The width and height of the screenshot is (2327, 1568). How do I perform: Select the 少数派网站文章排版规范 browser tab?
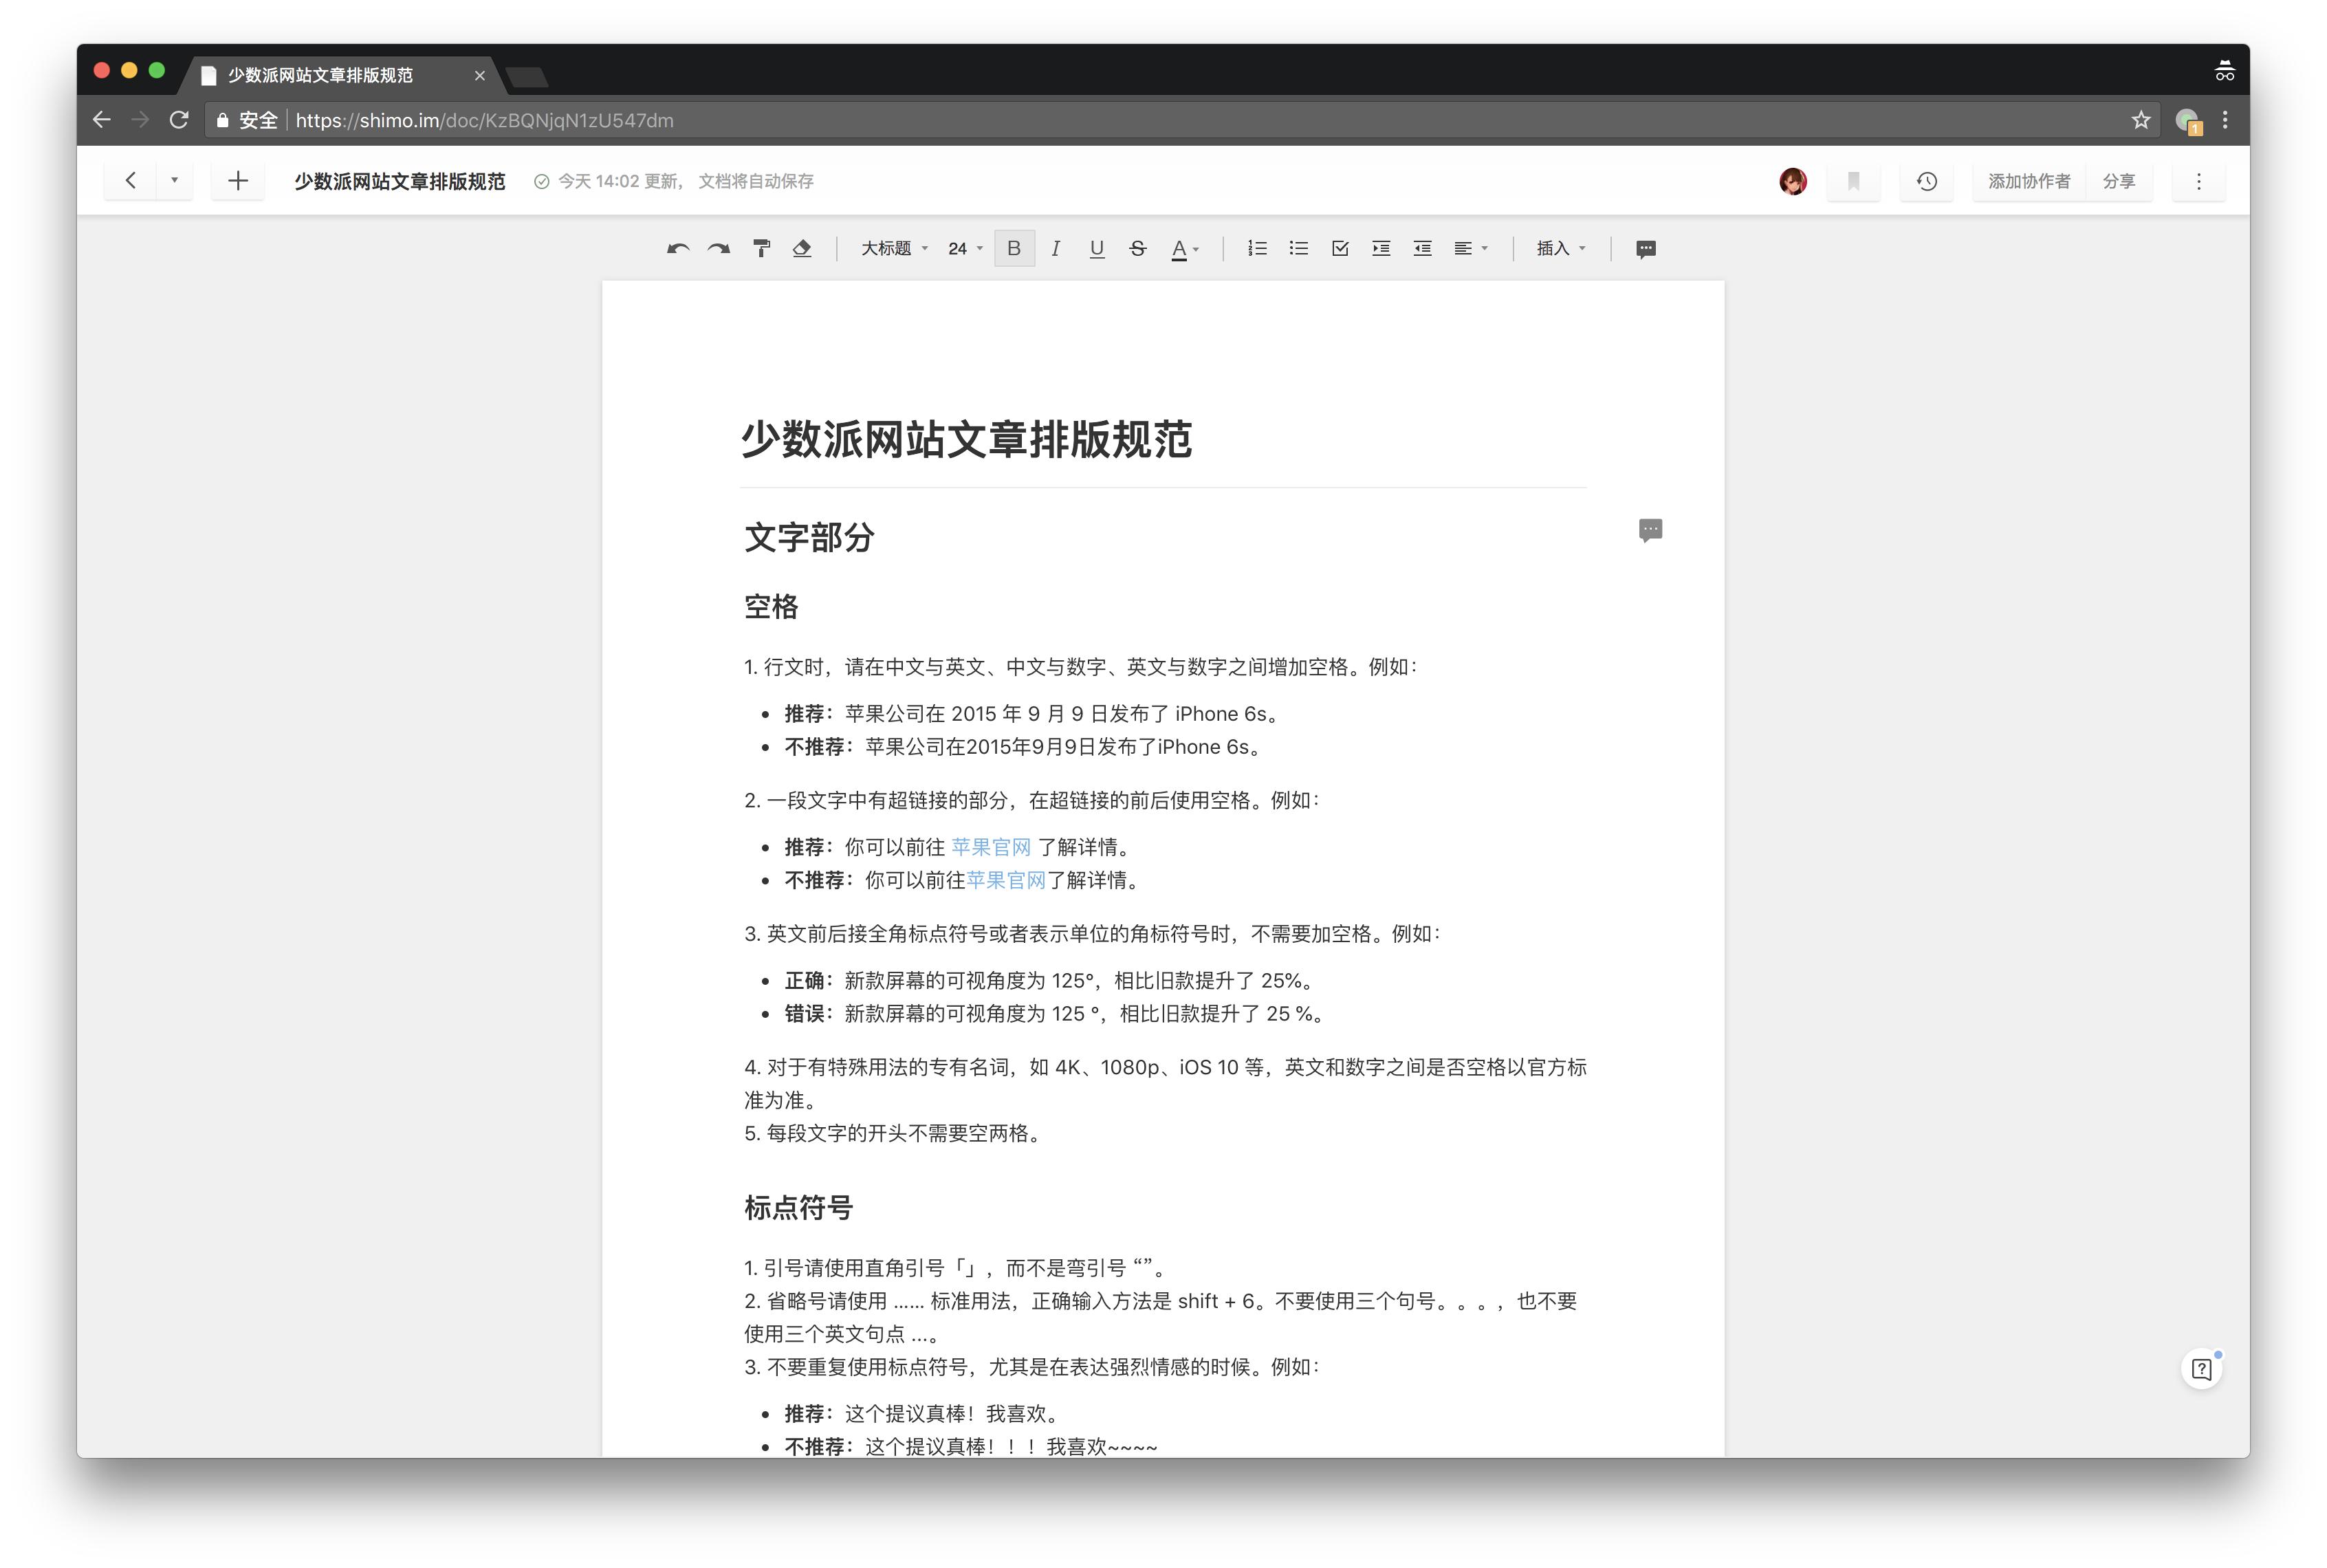(320, 76)
